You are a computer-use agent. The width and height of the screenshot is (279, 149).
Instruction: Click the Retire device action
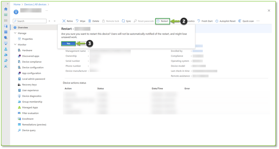pyautogui.click(x=67, y=21)
